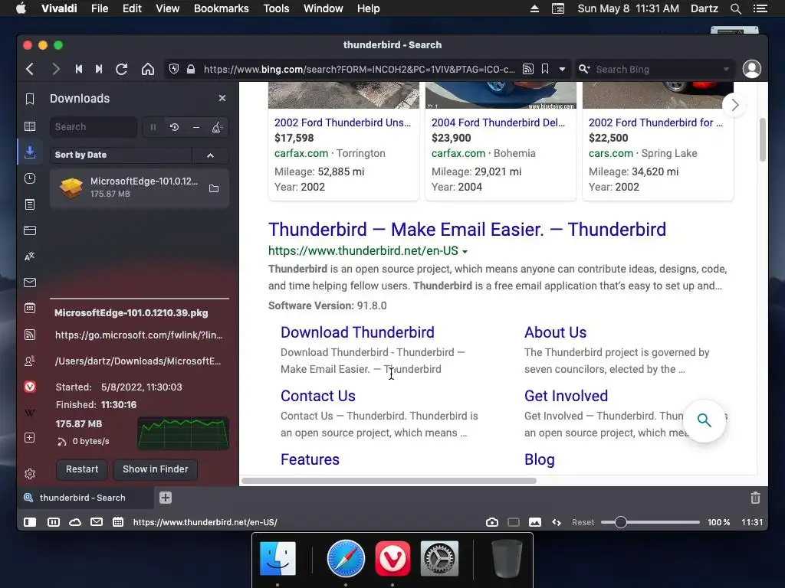
Task: Open the closed tabs trash icon
Action: (755, 498)
